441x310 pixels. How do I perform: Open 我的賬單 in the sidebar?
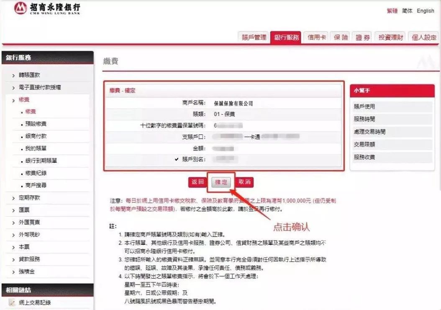[36, 148]
